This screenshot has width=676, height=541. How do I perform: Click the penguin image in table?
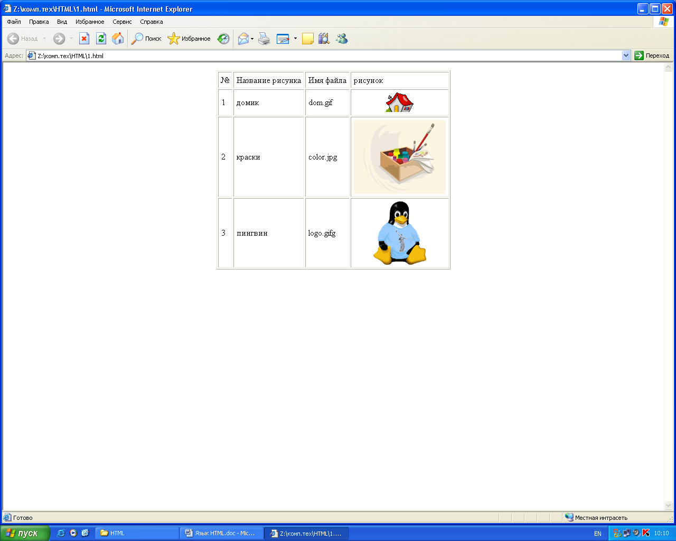point(400,233)
